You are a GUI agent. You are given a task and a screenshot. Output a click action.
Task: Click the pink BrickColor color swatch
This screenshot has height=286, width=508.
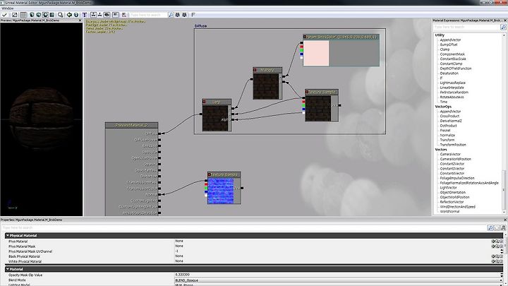tap(316, 53)
